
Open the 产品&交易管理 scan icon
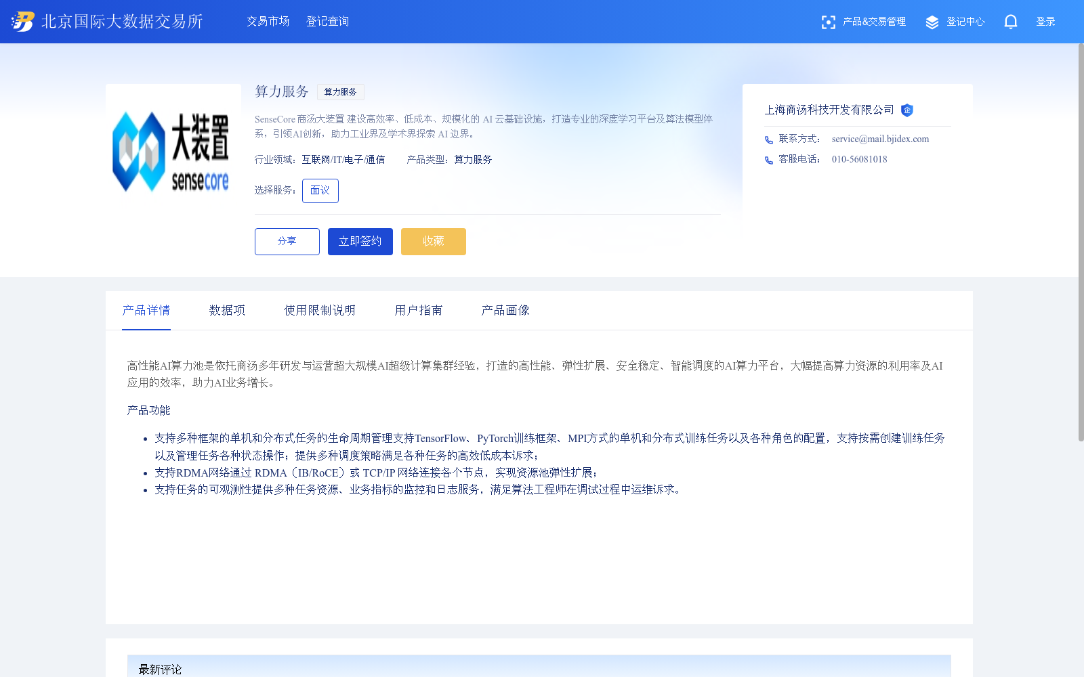[x=828, y=22]
